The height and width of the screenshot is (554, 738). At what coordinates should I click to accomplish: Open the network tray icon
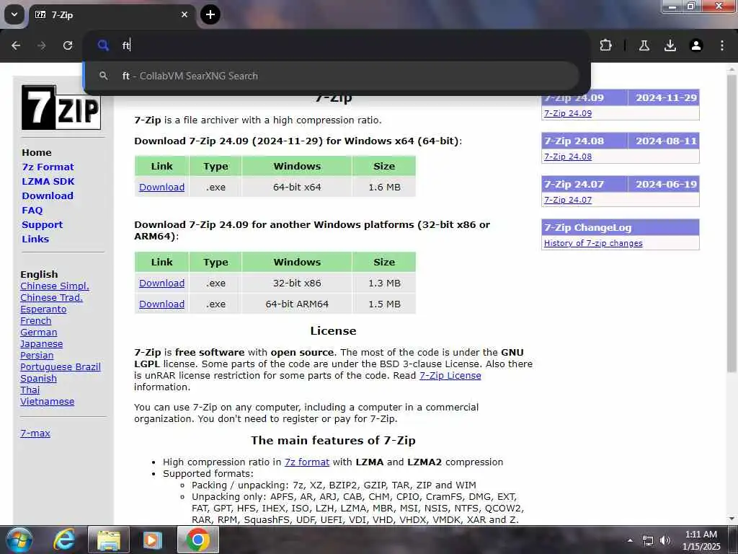pos(648,540)
